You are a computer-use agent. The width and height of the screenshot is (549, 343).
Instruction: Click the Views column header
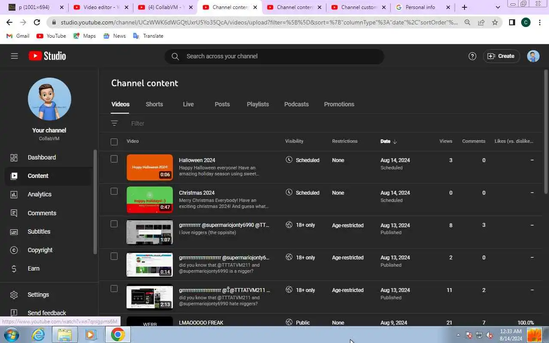[x=446, y=141]
